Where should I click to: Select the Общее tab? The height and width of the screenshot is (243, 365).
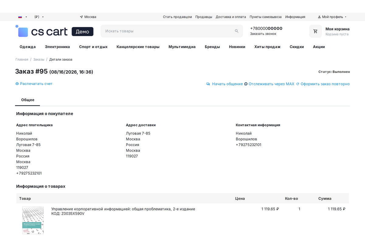pyautogui.click(x=28, y=100)
